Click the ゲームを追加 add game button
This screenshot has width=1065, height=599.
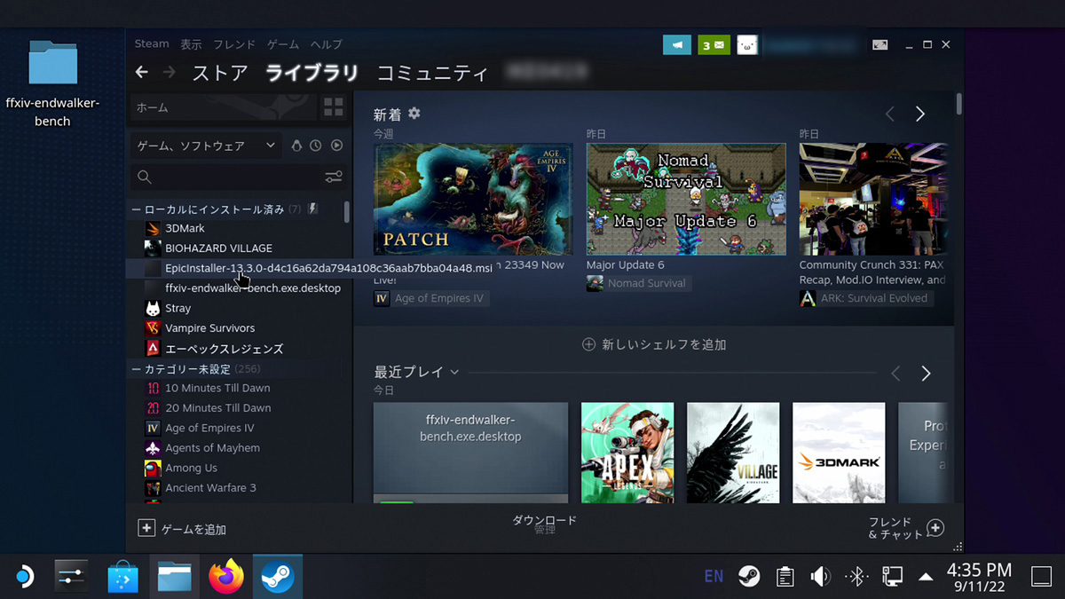click(x=183, y=529)
